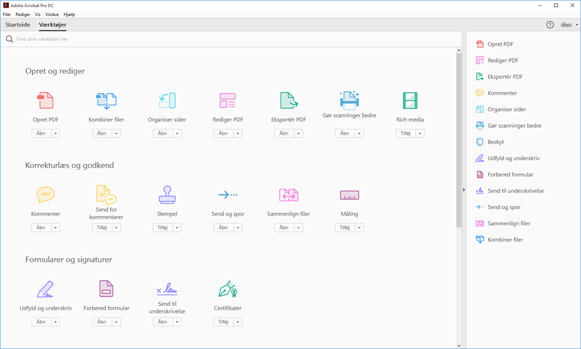The image size is (581, 349).
Task: Click Eksportér PDF icon in right panel
Action: 480,77
